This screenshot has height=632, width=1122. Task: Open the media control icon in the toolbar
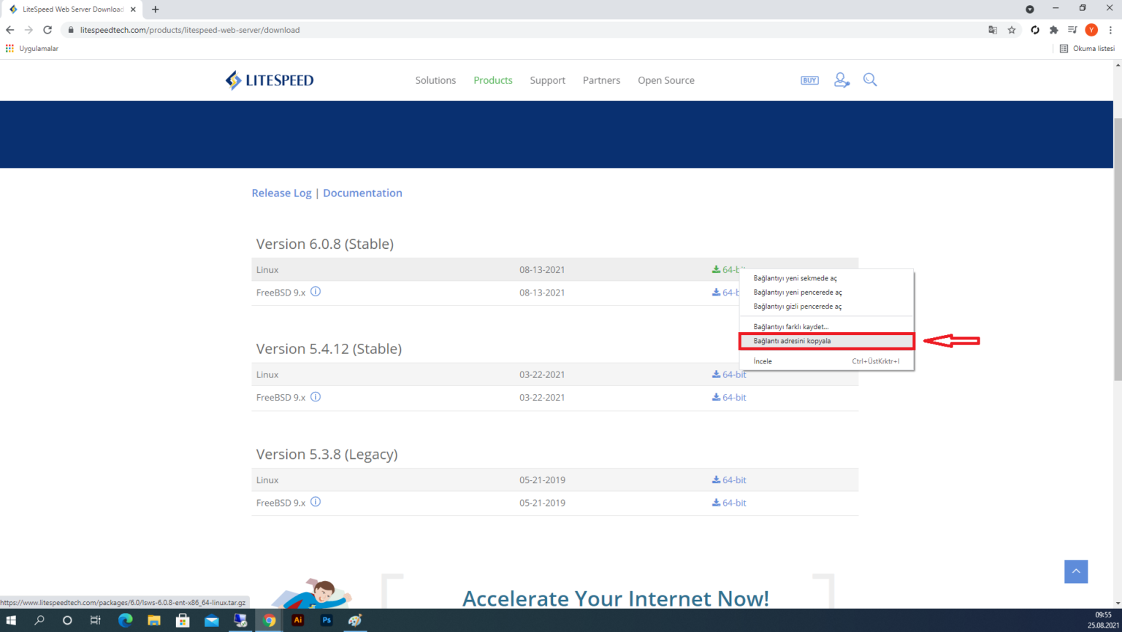1072,30
